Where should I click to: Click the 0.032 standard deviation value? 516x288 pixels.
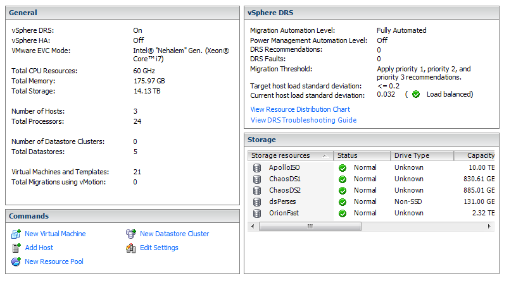coord(386,95)
